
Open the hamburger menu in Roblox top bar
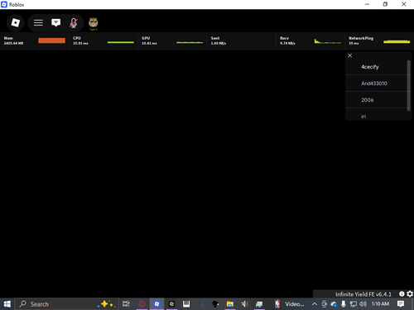(x=38, y=22)
